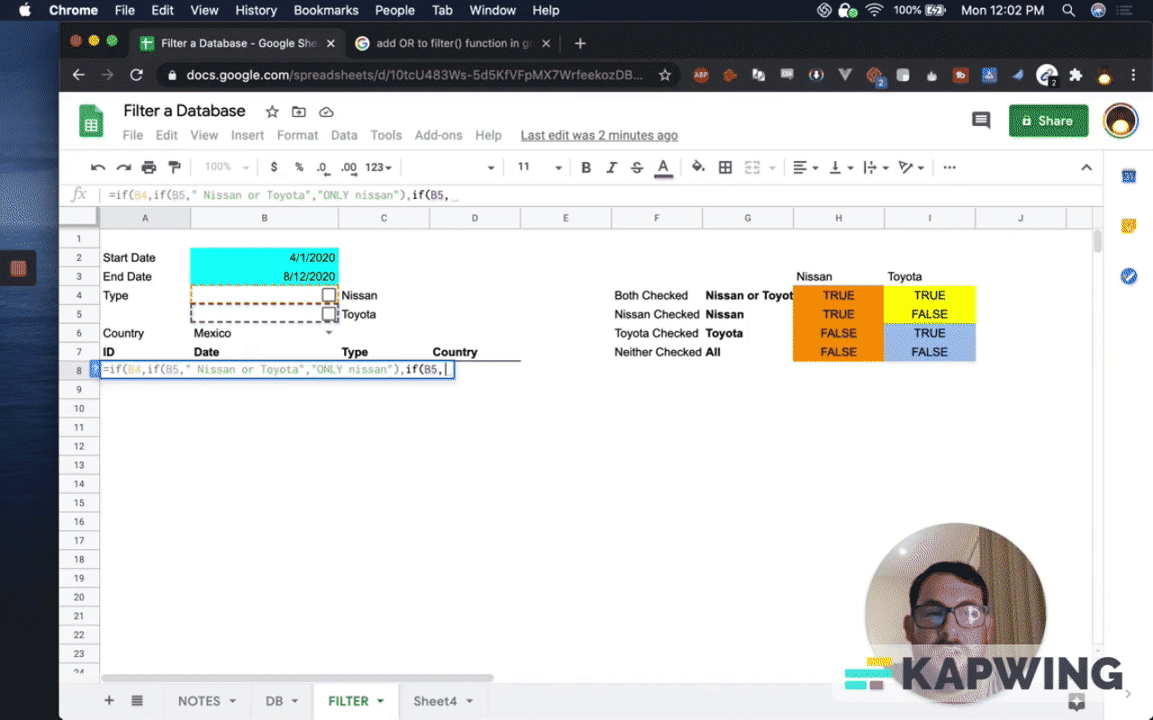Switch to the DB sheet tab
Viewport: 1153px width, 720px height.
281,701
